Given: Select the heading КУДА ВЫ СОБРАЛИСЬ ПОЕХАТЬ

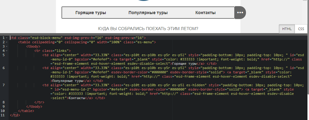Looking at the screenshot, I should (x=148, y=29).
